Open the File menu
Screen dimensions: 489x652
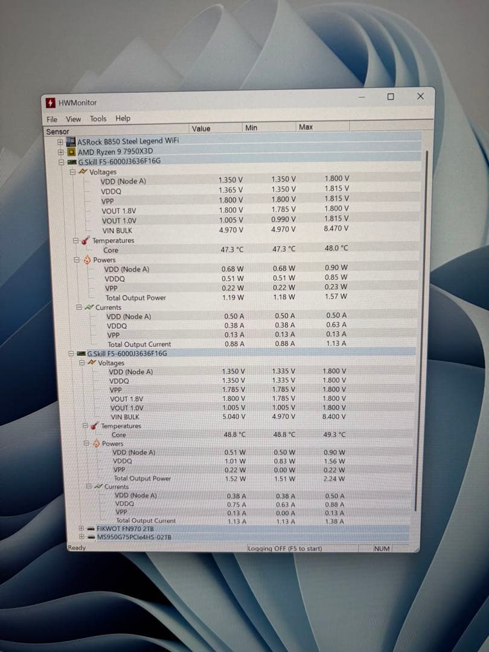(52, 120)
